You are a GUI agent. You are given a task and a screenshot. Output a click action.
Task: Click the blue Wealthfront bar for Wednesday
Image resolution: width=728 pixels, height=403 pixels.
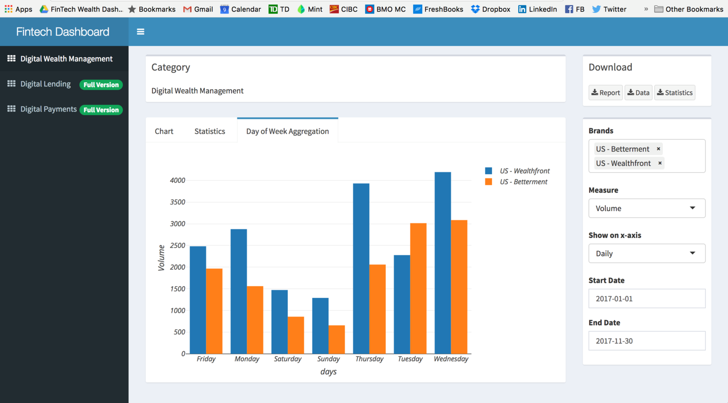[x=443, y=263]
